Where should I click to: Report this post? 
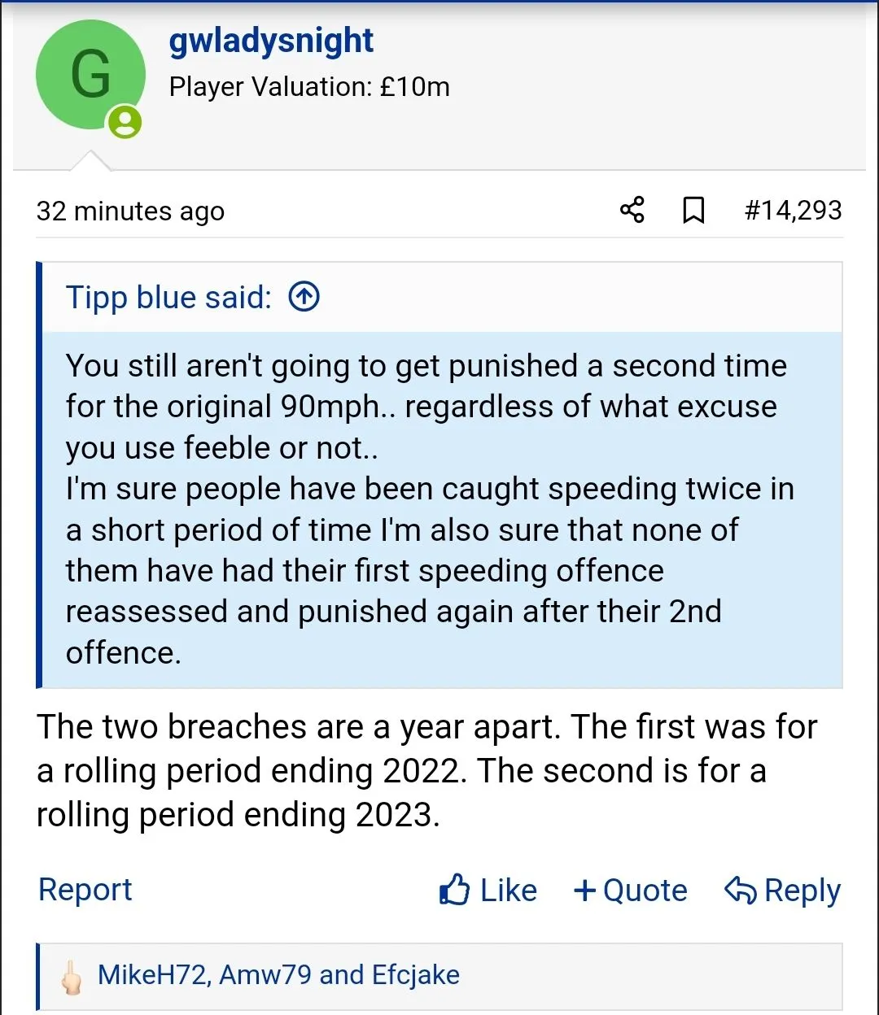(85, 890)
